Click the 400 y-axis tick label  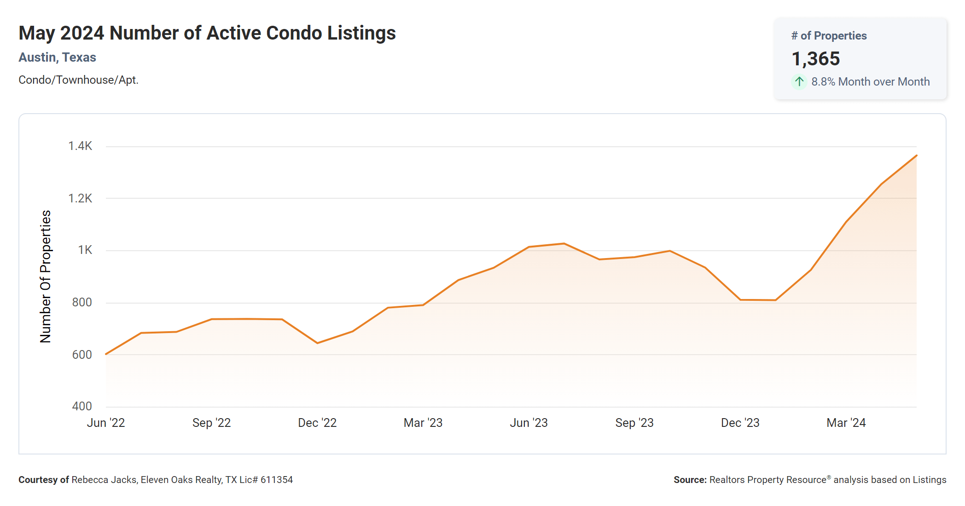tap(82, 406)
